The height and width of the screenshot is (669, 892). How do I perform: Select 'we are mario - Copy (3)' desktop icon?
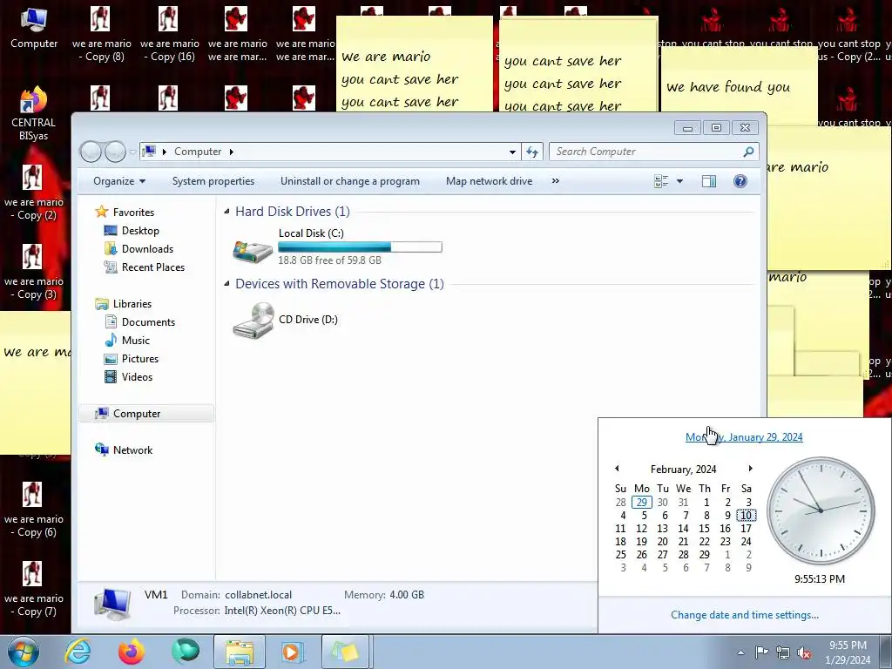pos(34,272)
